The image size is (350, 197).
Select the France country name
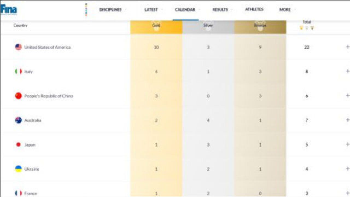[x=31, y=193]
